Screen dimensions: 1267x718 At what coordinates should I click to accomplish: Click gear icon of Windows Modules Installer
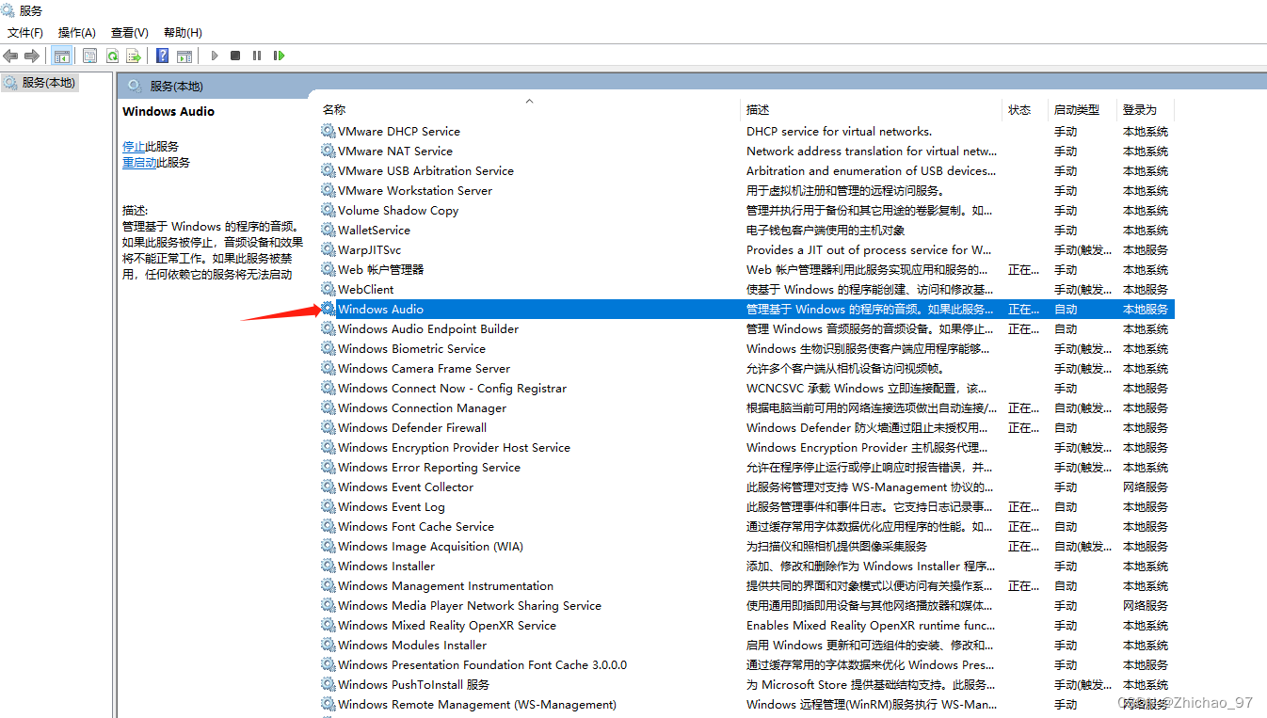(x=328, y=645)
